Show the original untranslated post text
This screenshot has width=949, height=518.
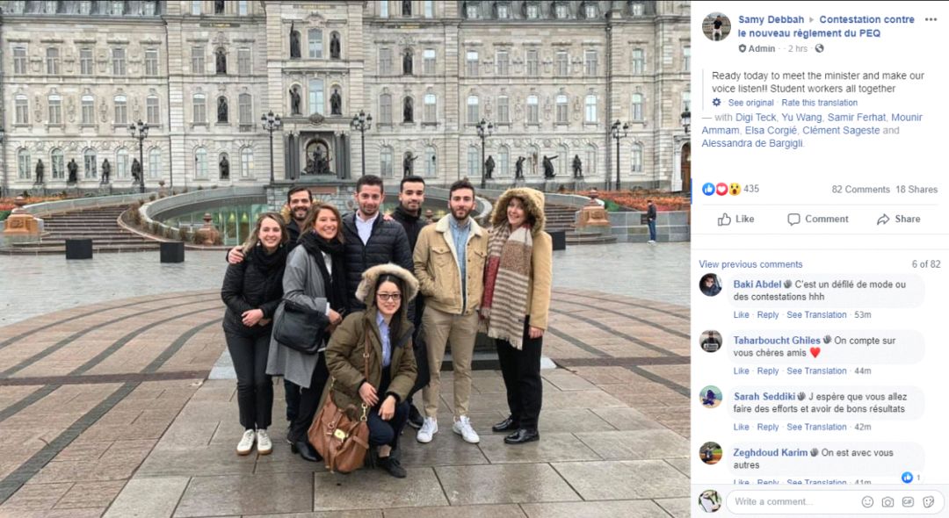[750, 103]
